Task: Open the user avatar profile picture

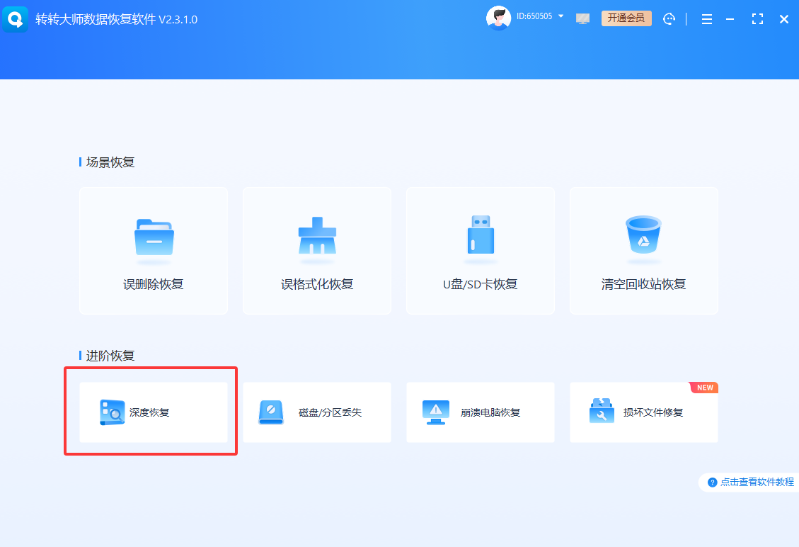Action: pyautogui.click(x=498, y=18)
